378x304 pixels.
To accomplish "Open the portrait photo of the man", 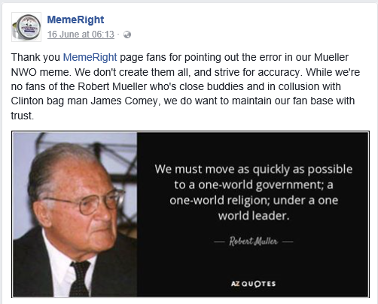I will pyautogui.click(x=75, y=215).
